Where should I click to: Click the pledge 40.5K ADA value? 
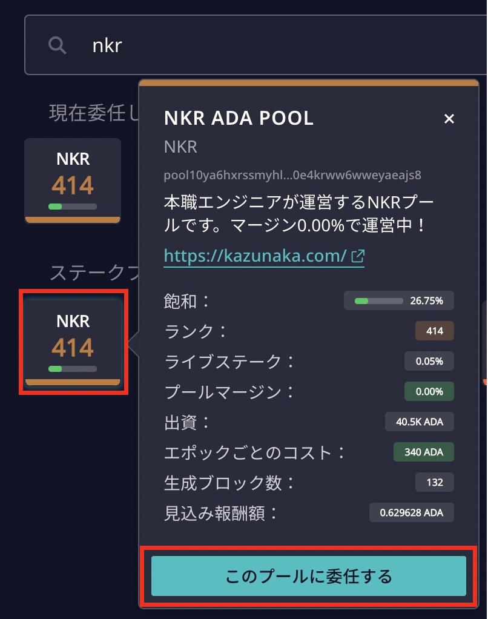[x=420, y=422]
